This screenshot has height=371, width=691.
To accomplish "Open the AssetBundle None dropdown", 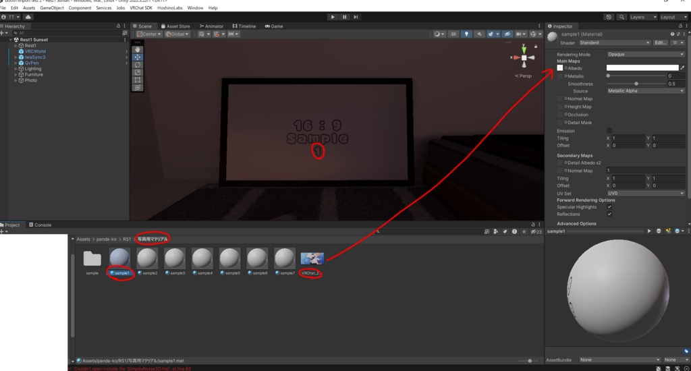I will pos(619,360).
